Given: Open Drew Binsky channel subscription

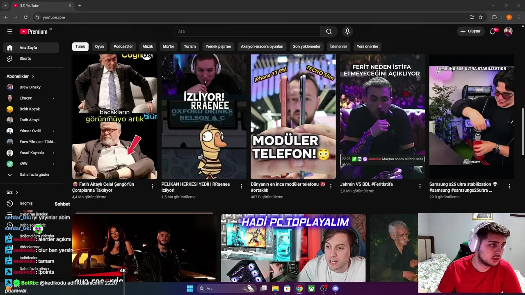Looking at the screenshot, I should coord(31,87).
